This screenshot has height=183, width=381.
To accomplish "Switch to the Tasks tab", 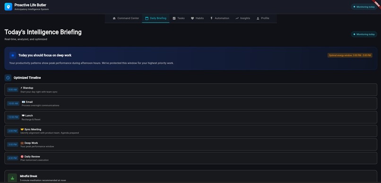I will click(179, 18).
